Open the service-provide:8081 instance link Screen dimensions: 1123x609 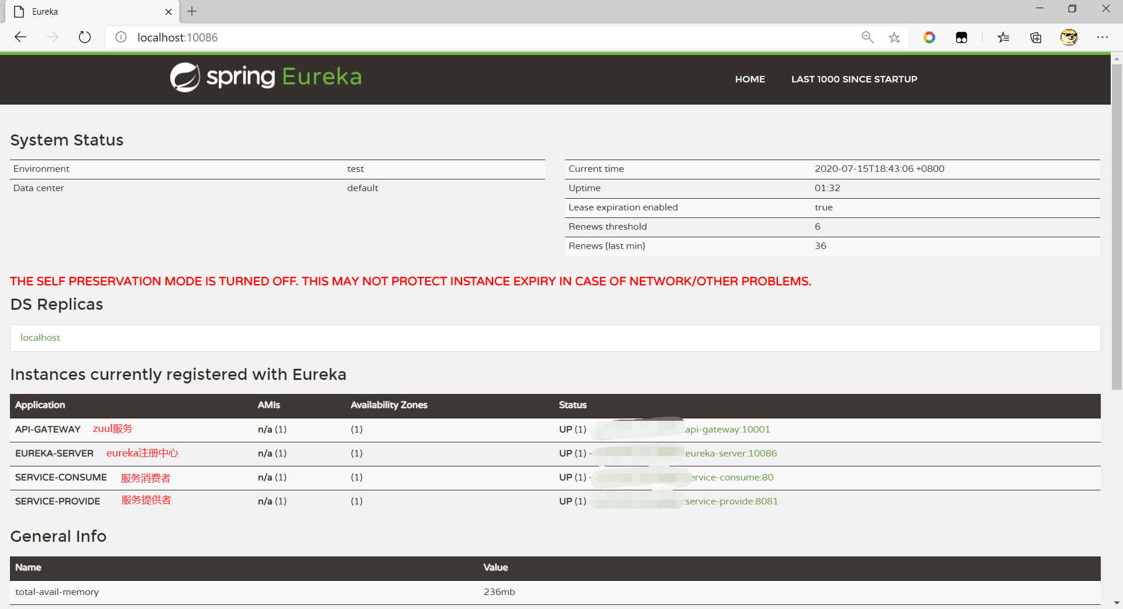731,501
